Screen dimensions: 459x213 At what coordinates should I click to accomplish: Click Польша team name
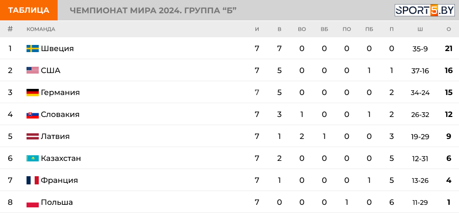(57, 202)
